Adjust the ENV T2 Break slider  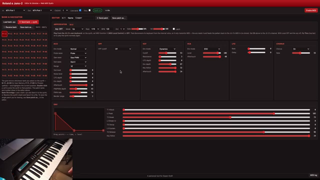click(216, 117)
